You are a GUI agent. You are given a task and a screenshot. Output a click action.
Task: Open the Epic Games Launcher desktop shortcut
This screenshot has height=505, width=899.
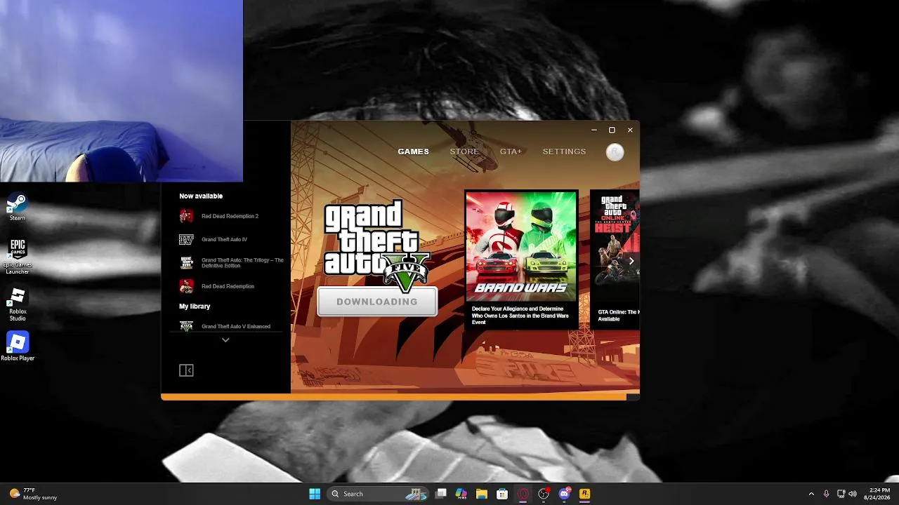click(18, 256)
